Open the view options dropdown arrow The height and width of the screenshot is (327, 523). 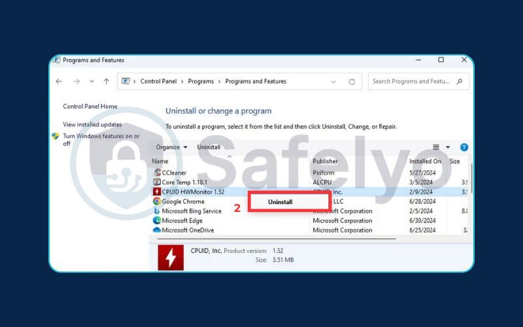(448, 147)
